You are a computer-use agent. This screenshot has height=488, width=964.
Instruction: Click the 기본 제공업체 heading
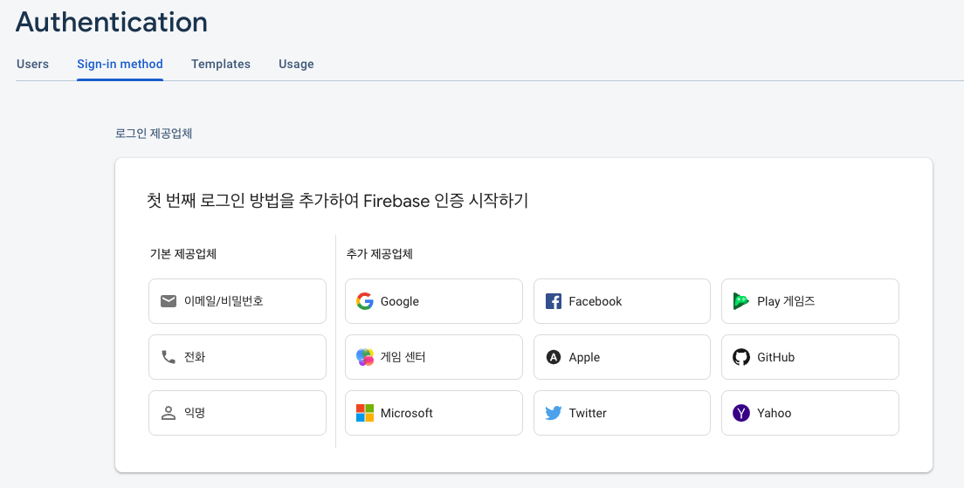tap(183, 254)
